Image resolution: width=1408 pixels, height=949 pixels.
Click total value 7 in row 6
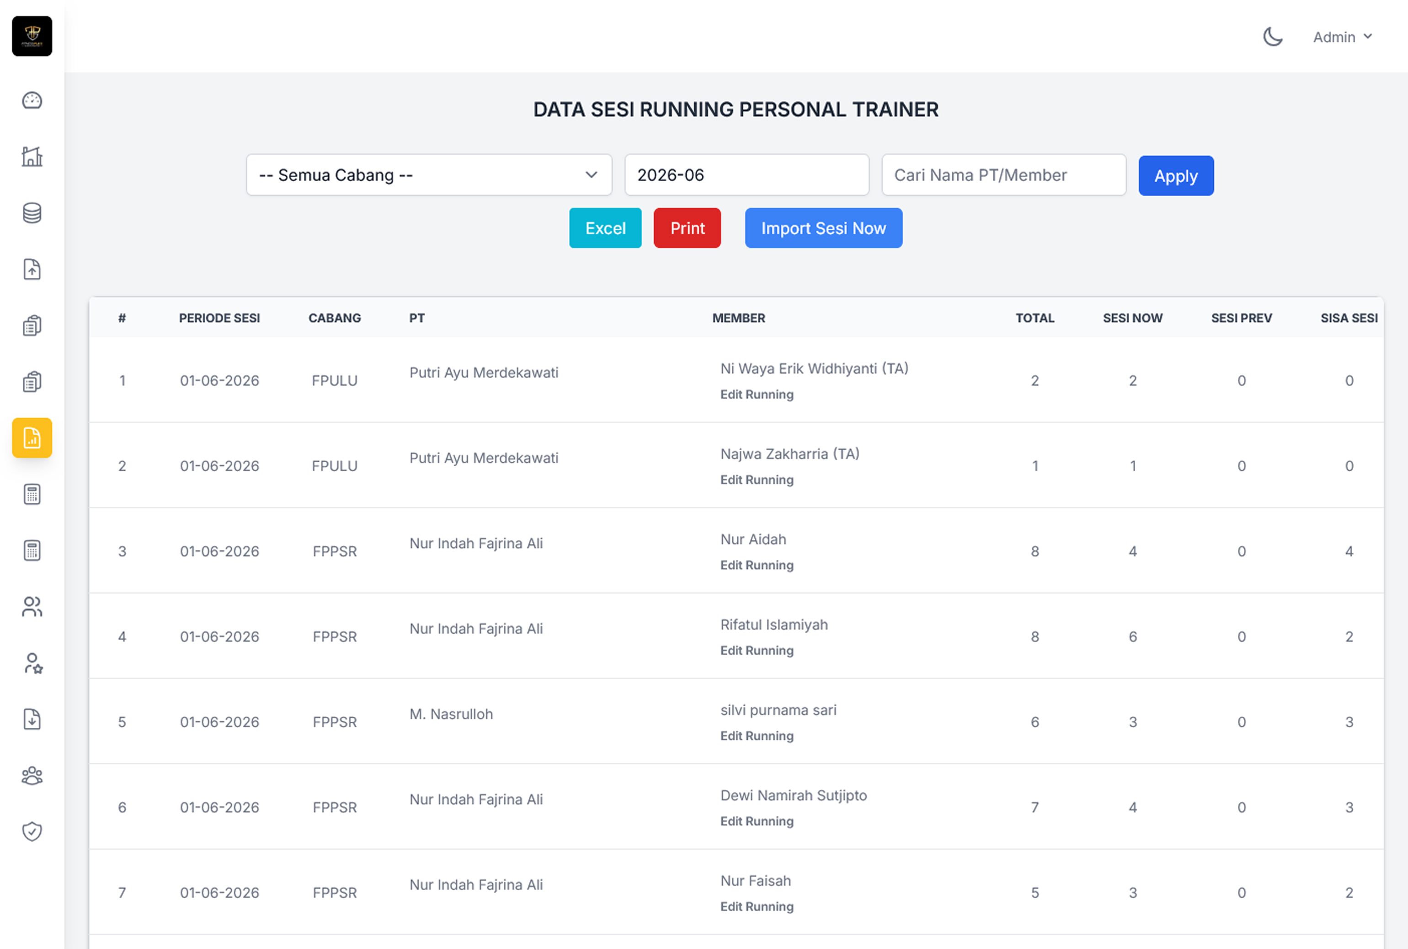[x=1035, y=807]
